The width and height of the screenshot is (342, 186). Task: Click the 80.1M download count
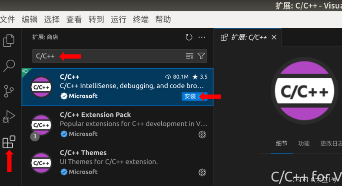(x=177, y=77)
